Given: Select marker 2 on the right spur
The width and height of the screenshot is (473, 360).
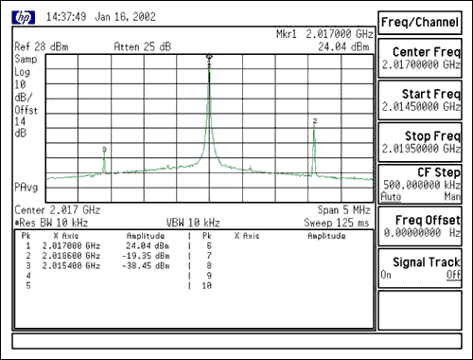Looking at the screenshot, I should click(x=315, y=121).
